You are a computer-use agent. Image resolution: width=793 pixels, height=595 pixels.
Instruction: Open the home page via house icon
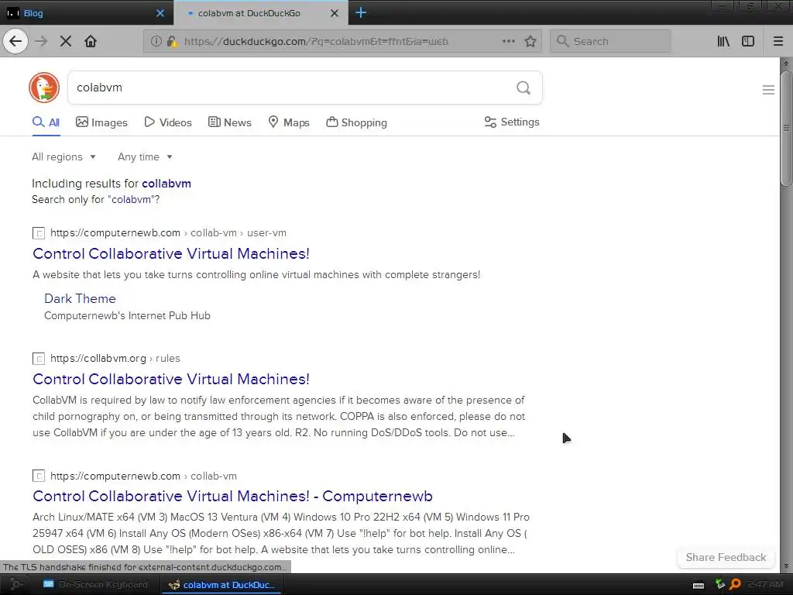pyautogui.click(x=91, y=41)
